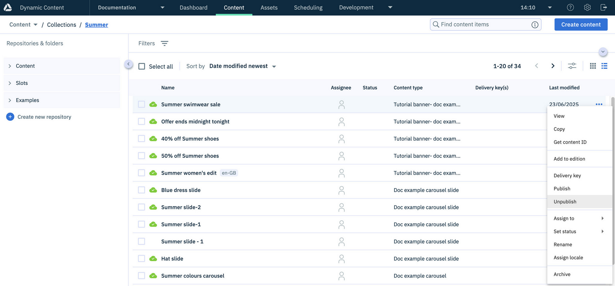Open the Dashboard tab
Viewport: 615px width, 286px height.
pos(193,8)
